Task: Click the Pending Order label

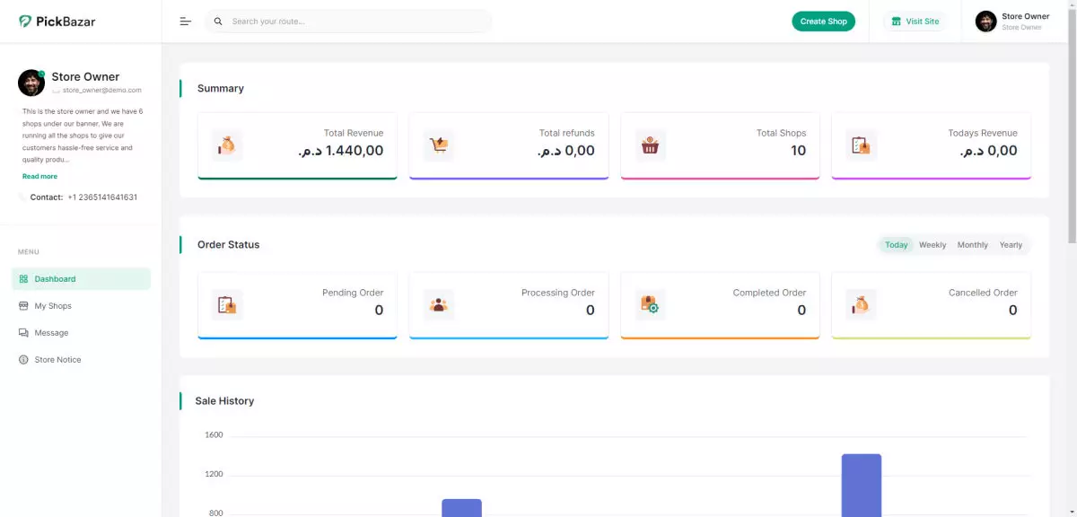Action: [353, 293]
